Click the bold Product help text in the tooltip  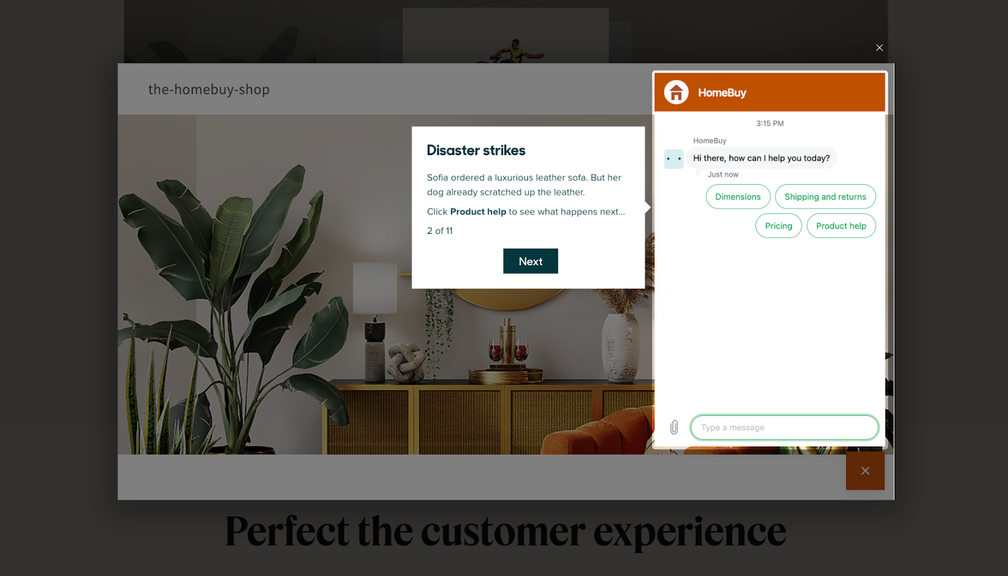(478, 212)
